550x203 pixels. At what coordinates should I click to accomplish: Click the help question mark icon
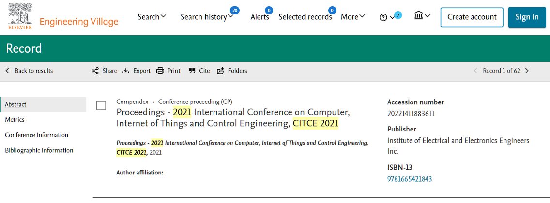[383, 17]
